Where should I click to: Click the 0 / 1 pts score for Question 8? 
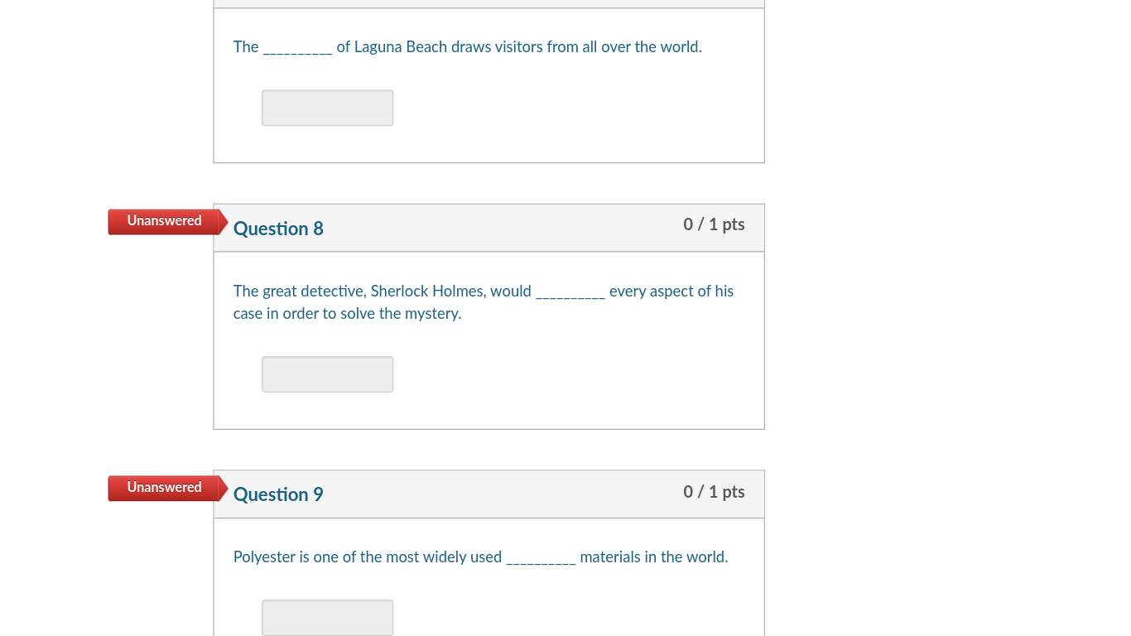click(x=714, y=224)
